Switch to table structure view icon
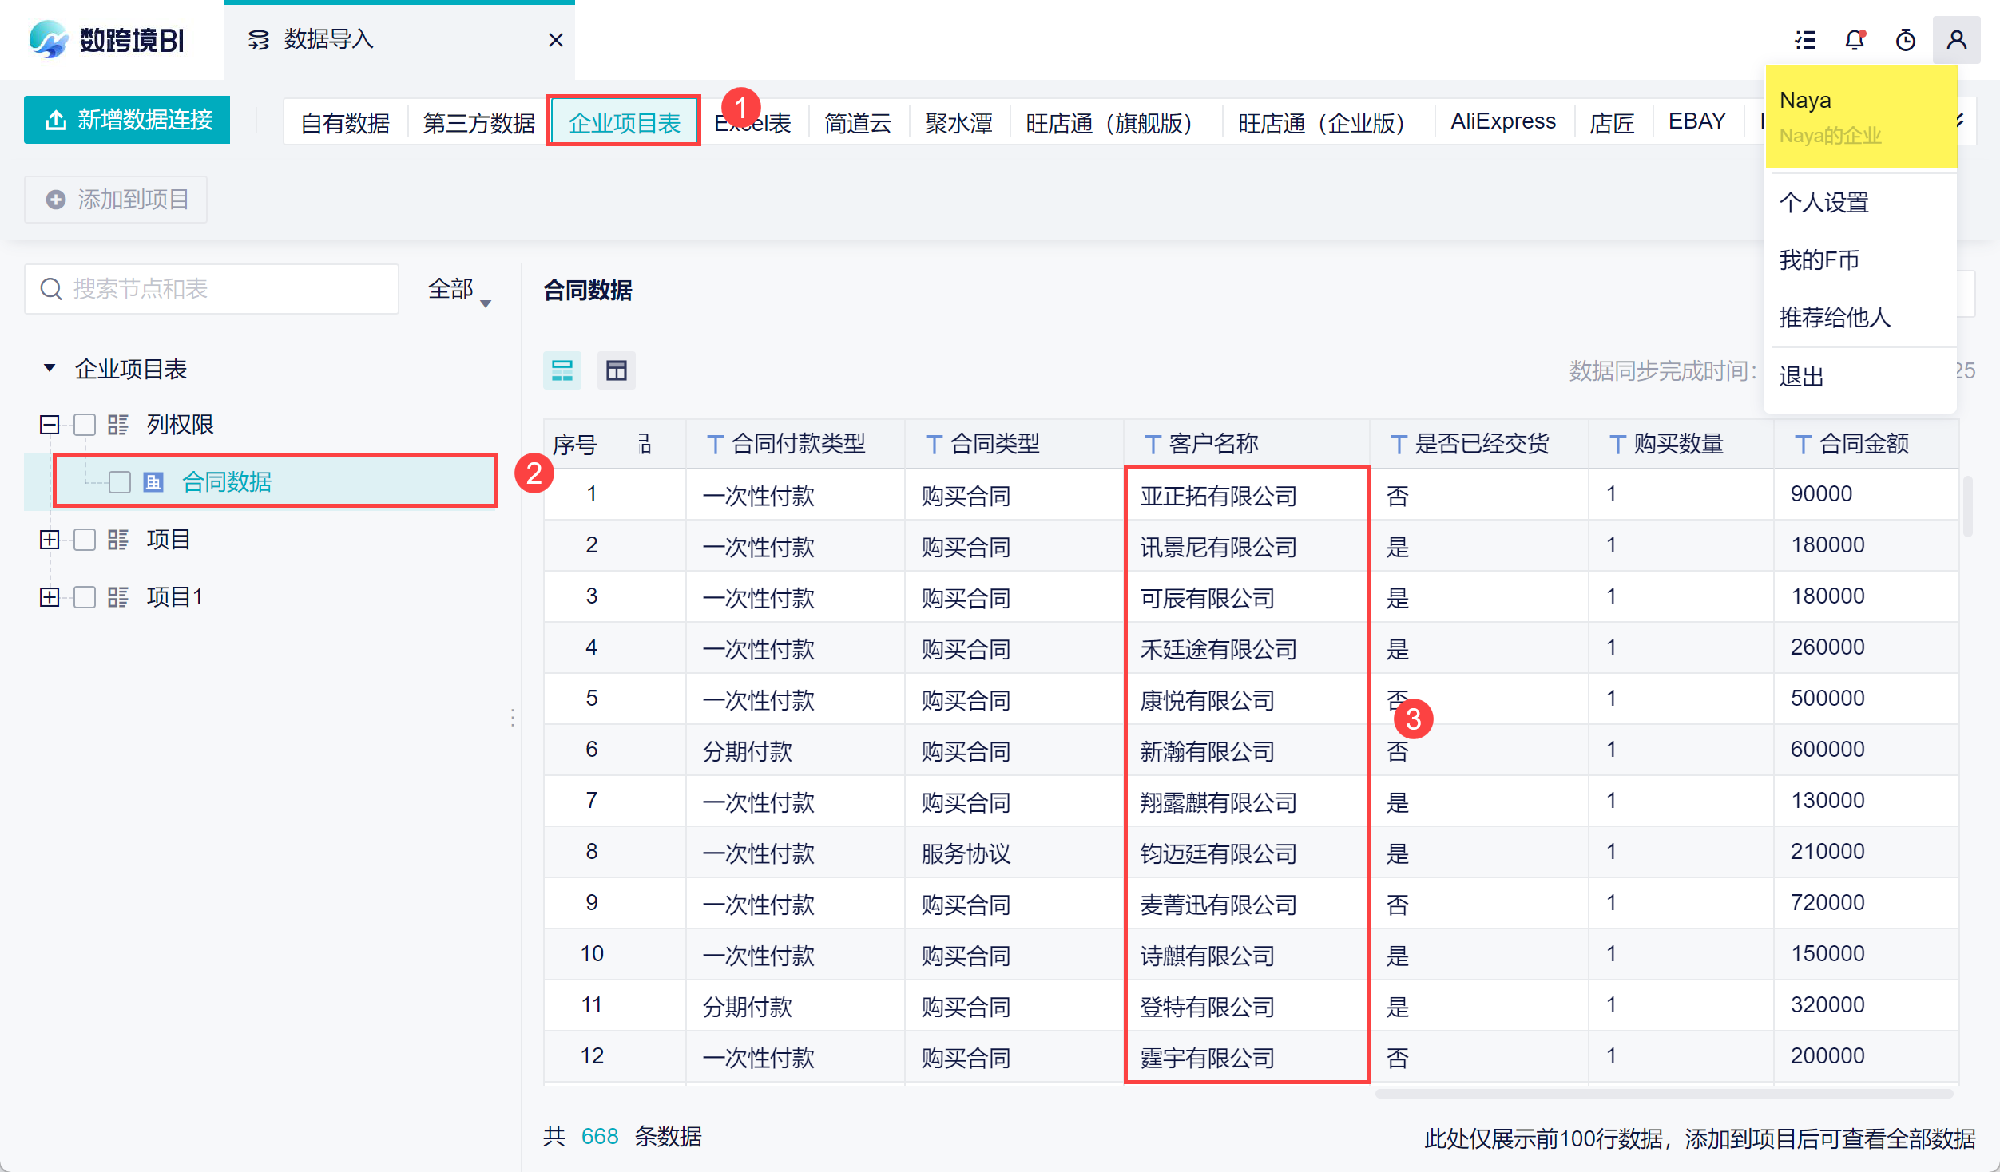 (617, 370)
